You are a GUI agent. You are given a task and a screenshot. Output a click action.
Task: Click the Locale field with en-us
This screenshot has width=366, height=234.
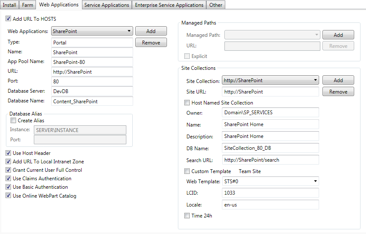tap(270, 205)
